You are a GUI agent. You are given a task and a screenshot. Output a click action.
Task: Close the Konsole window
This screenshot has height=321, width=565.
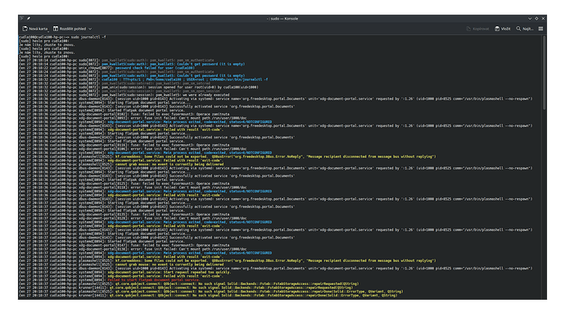click(x=543, y=18)
